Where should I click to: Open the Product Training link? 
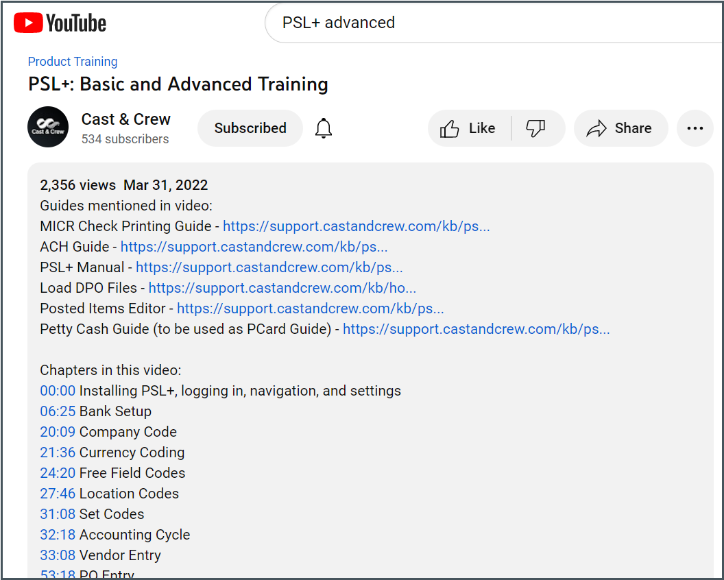pos(73,62)
